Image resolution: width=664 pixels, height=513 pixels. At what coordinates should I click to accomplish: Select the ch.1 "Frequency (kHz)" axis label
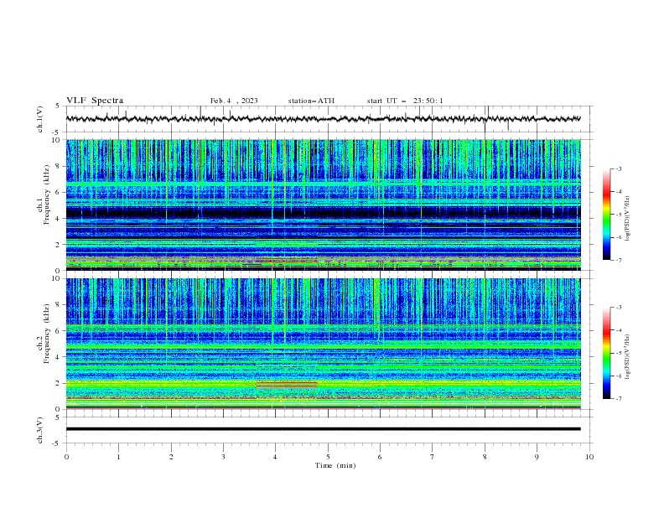point(46,193)
